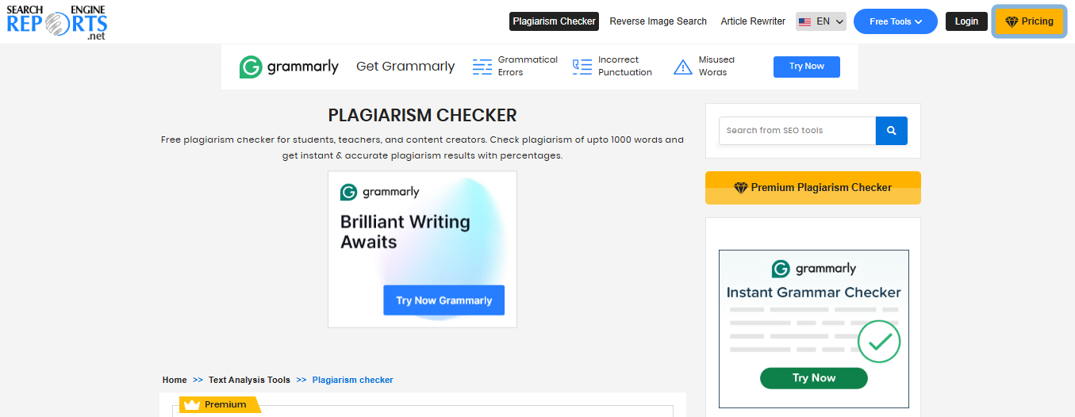
Task: Open the Plagiarism Checker nav item
Action: (554, 21)
